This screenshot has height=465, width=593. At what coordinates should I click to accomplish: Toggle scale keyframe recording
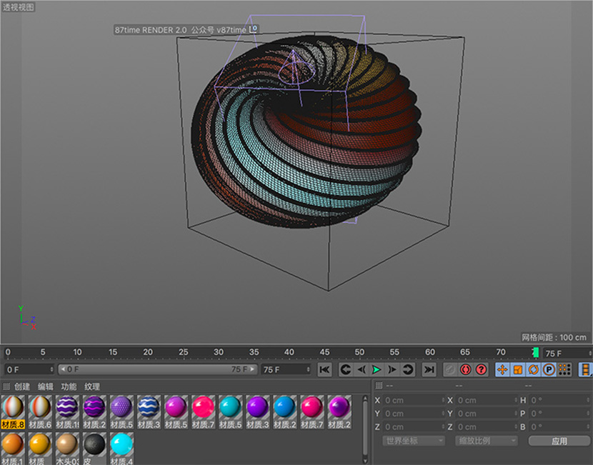[518, 369]
